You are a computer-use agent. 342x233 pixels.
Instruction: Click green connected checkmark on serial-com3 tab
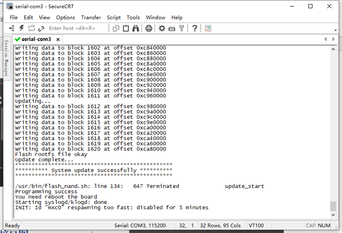(x=18, y=39)
